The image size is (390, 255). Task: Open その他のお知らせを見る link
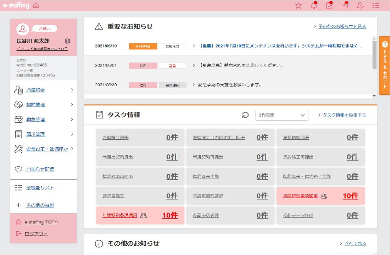(x=342, y=27)
